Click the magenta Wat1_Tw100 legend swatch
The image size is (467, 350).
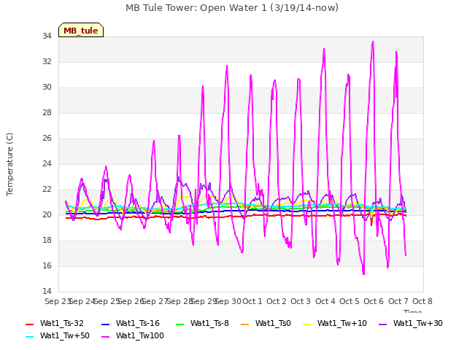(x=105, y=337)
